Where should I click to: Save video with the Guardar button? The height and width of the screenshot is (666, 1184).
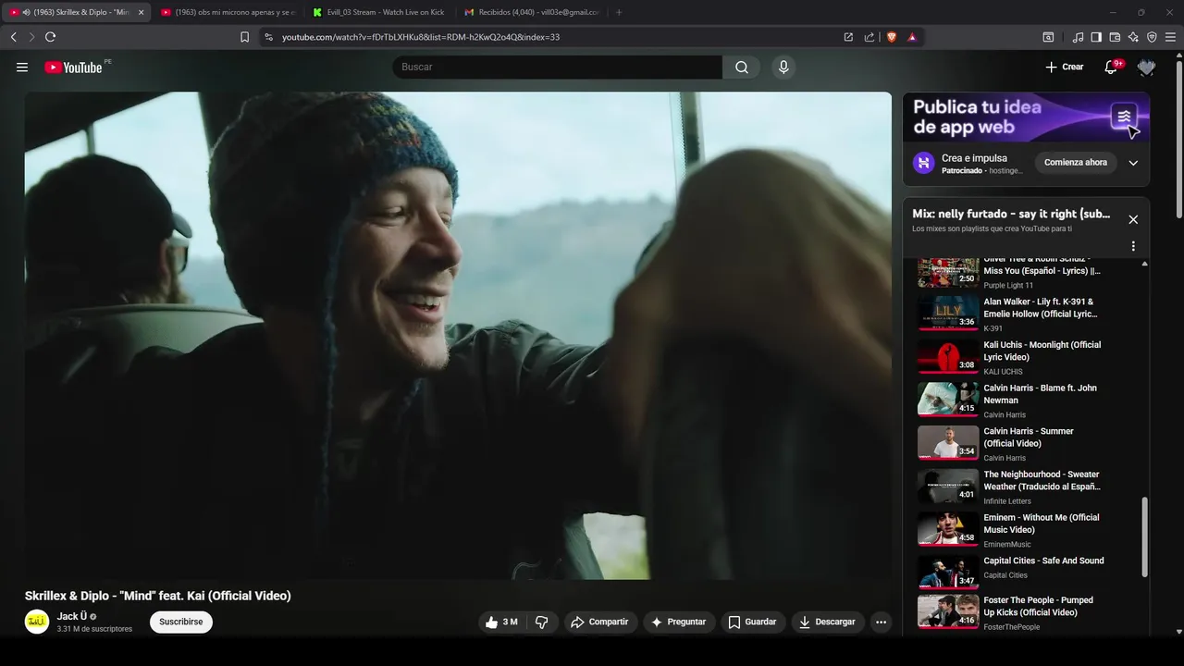tap(752, 623)
